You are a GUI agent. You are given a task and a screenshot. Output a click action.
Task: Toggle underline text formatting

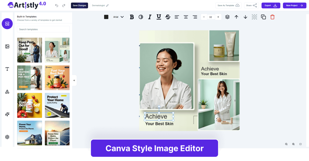coord(159,17)
